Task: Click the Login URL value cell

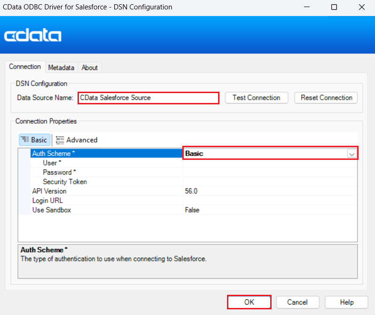Action: pos(270,201)
